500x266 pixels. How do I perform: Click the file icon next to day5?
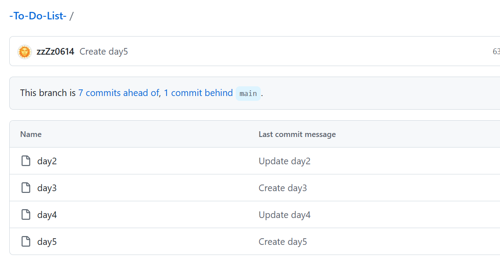pos(26,242)
